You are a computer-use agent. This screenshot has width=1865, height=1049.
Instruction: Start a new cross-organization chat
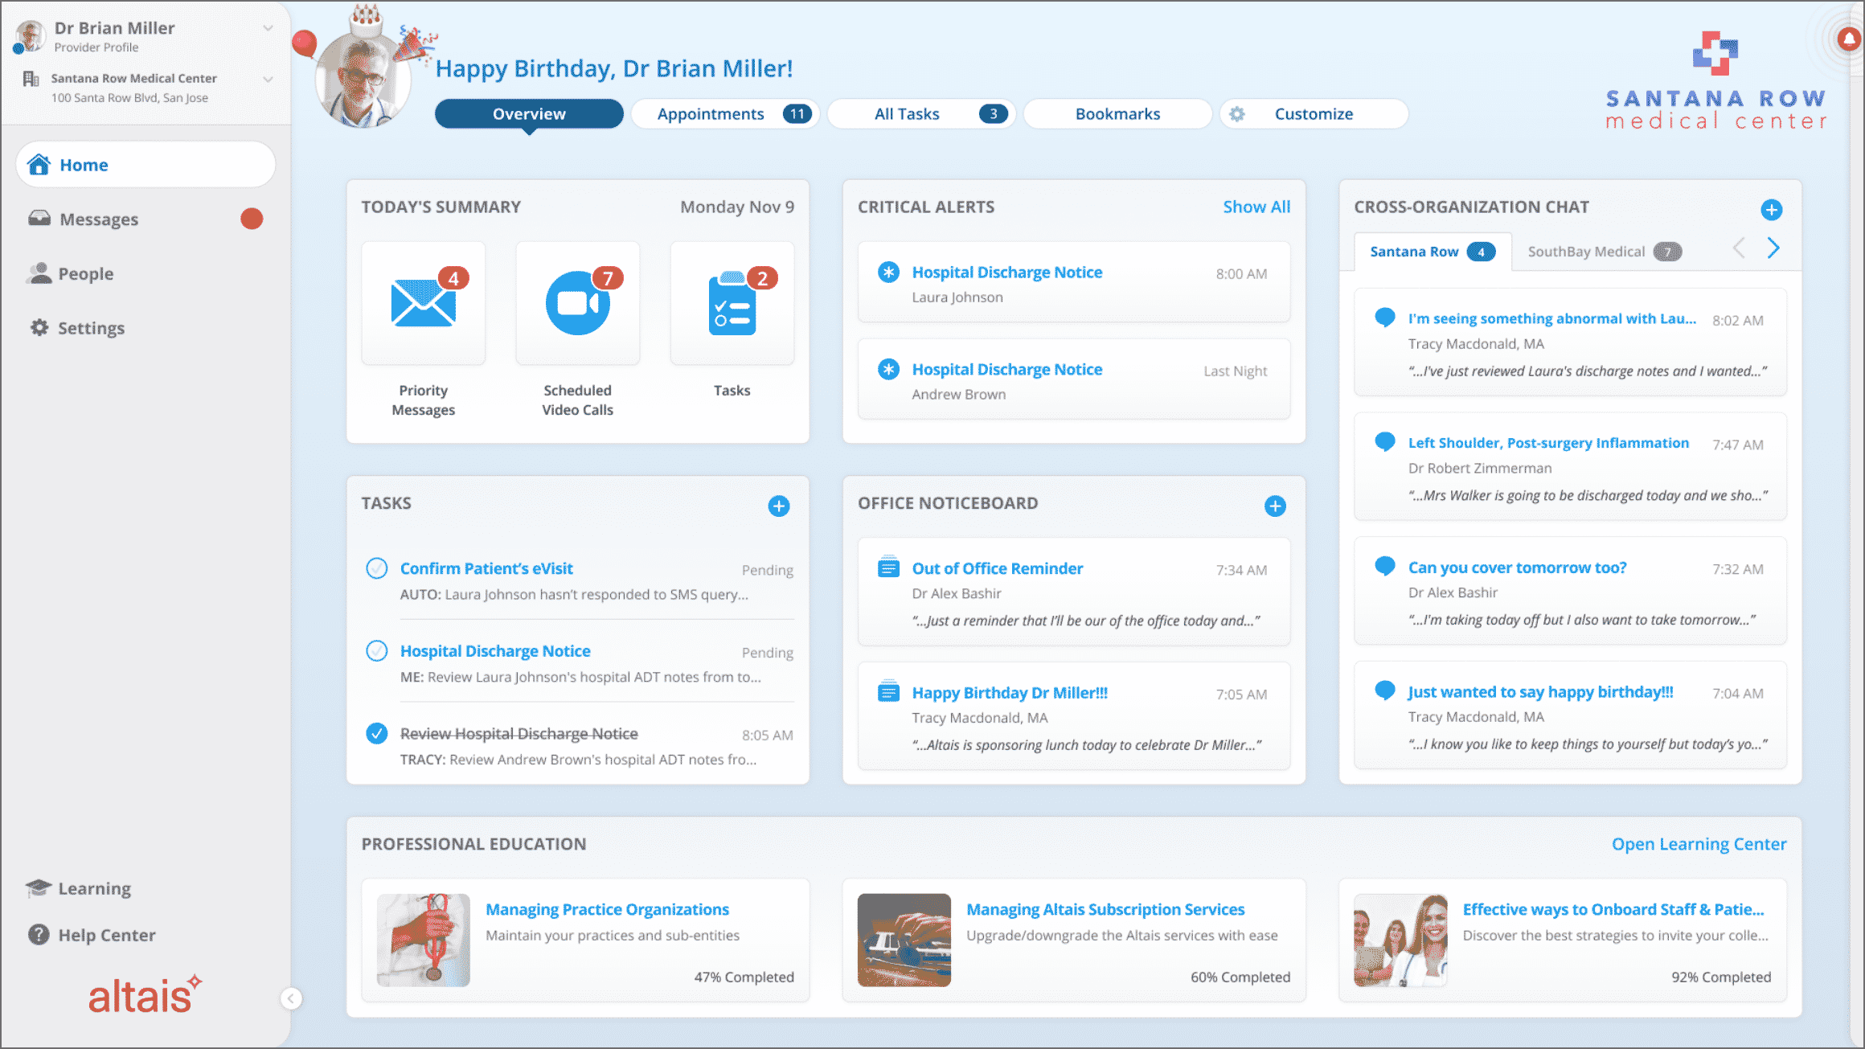point(1772,210)
